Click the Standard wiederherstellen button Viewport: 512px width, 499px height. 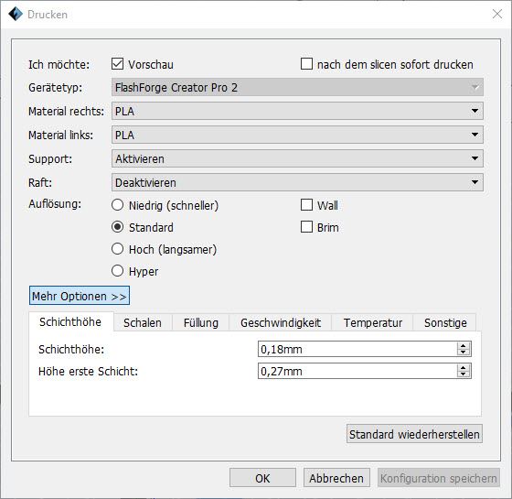tap(414, 434)
